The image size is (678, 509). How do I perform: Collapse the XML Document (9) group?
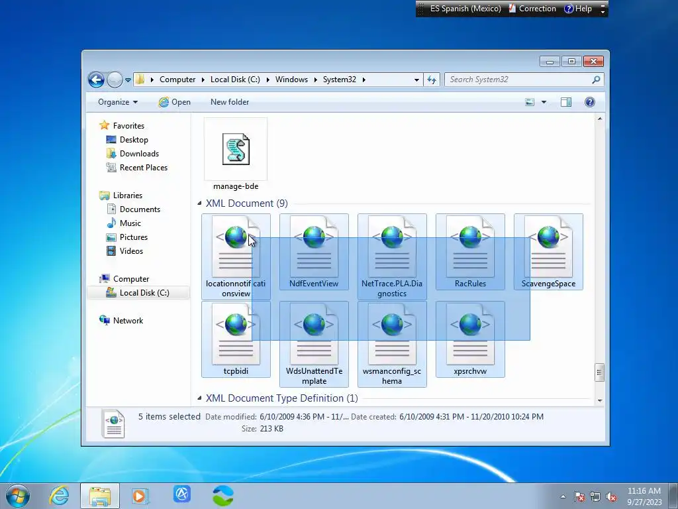pos(199,203)
